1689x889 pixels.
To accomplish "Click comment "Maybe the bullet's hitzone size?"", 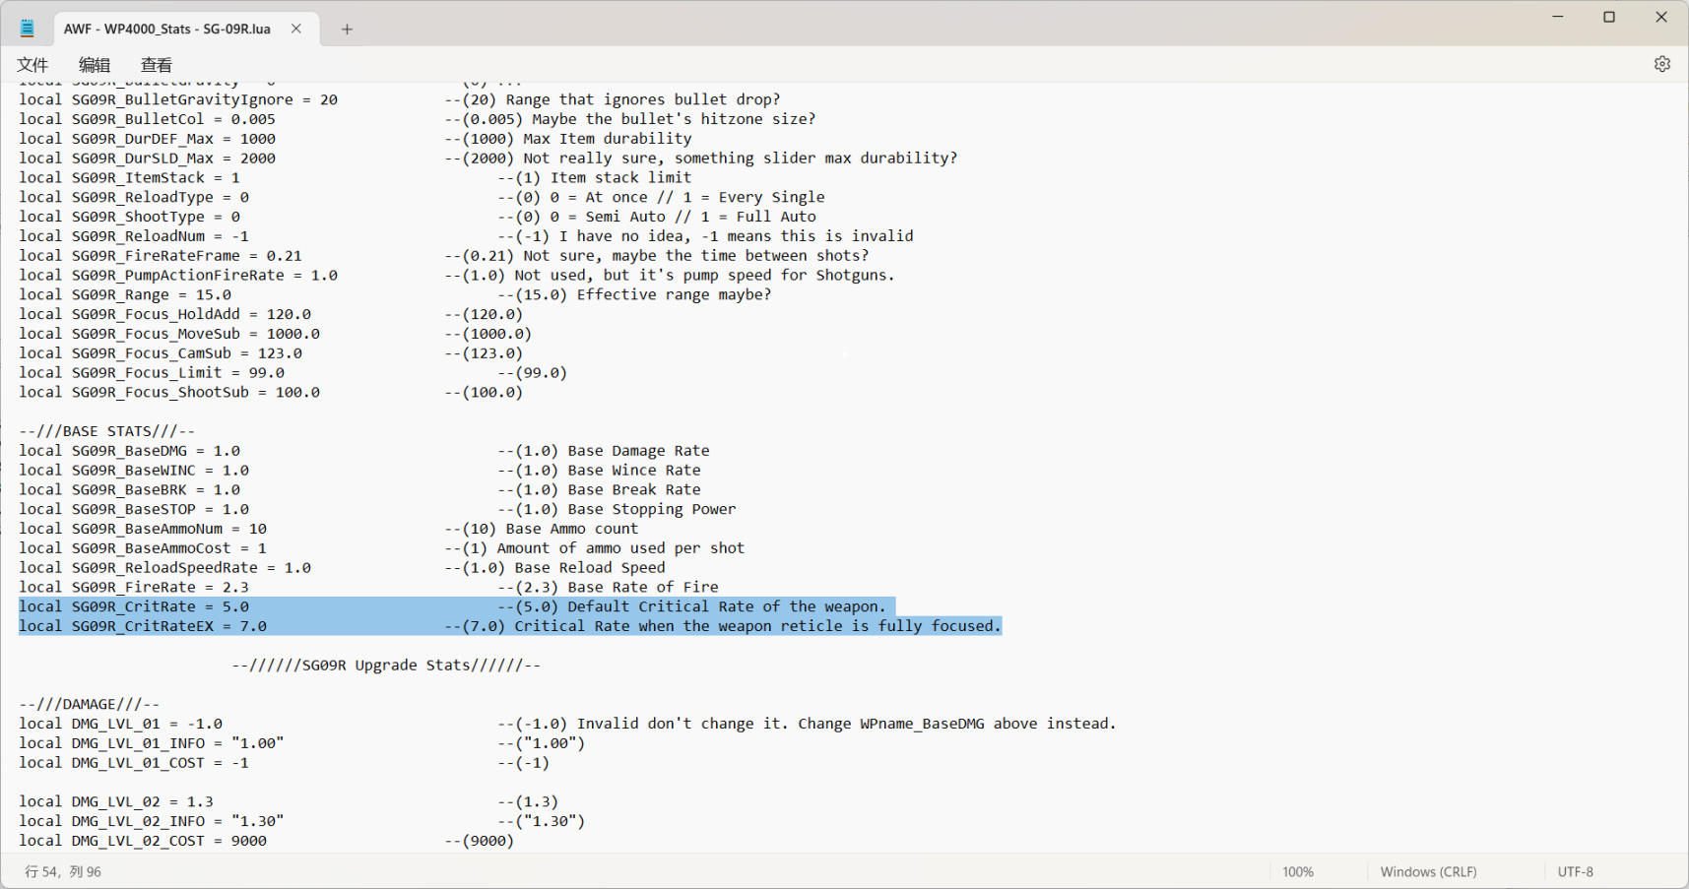I will (674, 119).
